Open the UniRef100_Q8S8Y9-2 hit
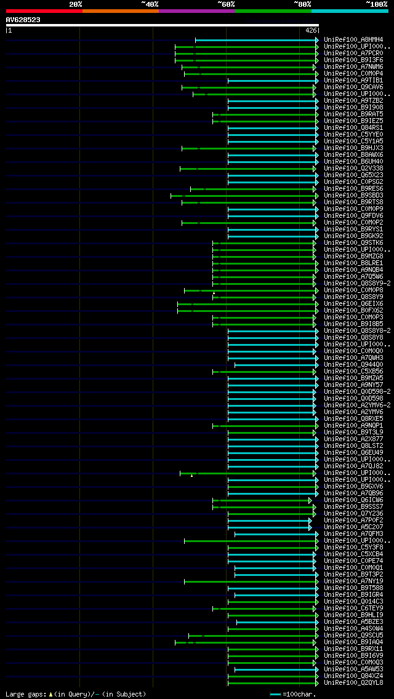Image resolution: width=394 pixels, height=699 pixels. pos(357,284)
